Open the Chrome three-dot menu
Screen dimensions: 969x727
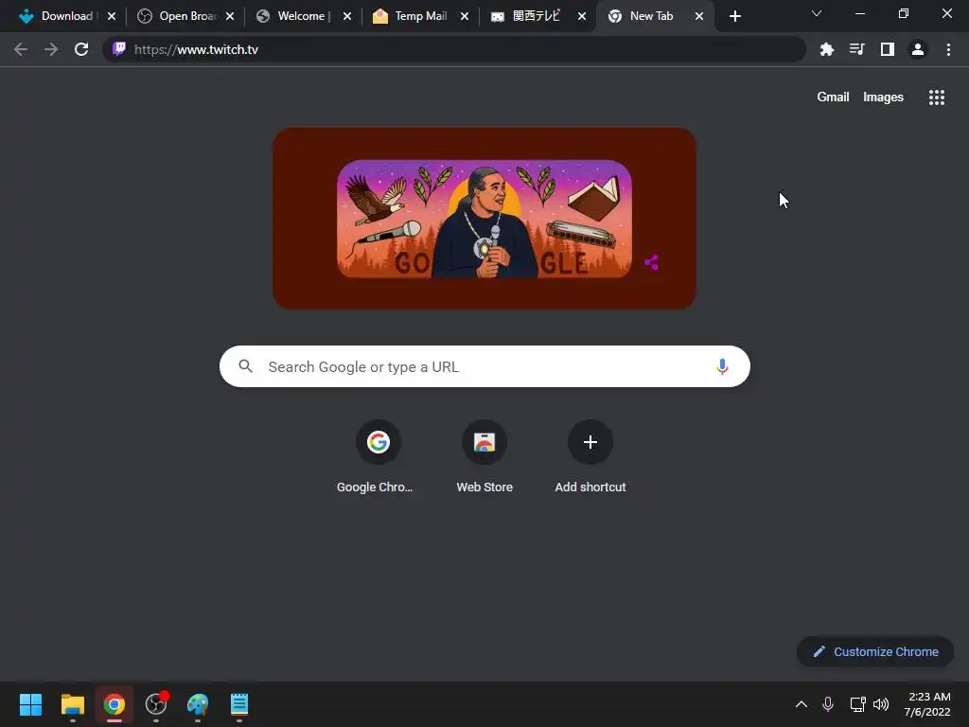pos(948,49)
